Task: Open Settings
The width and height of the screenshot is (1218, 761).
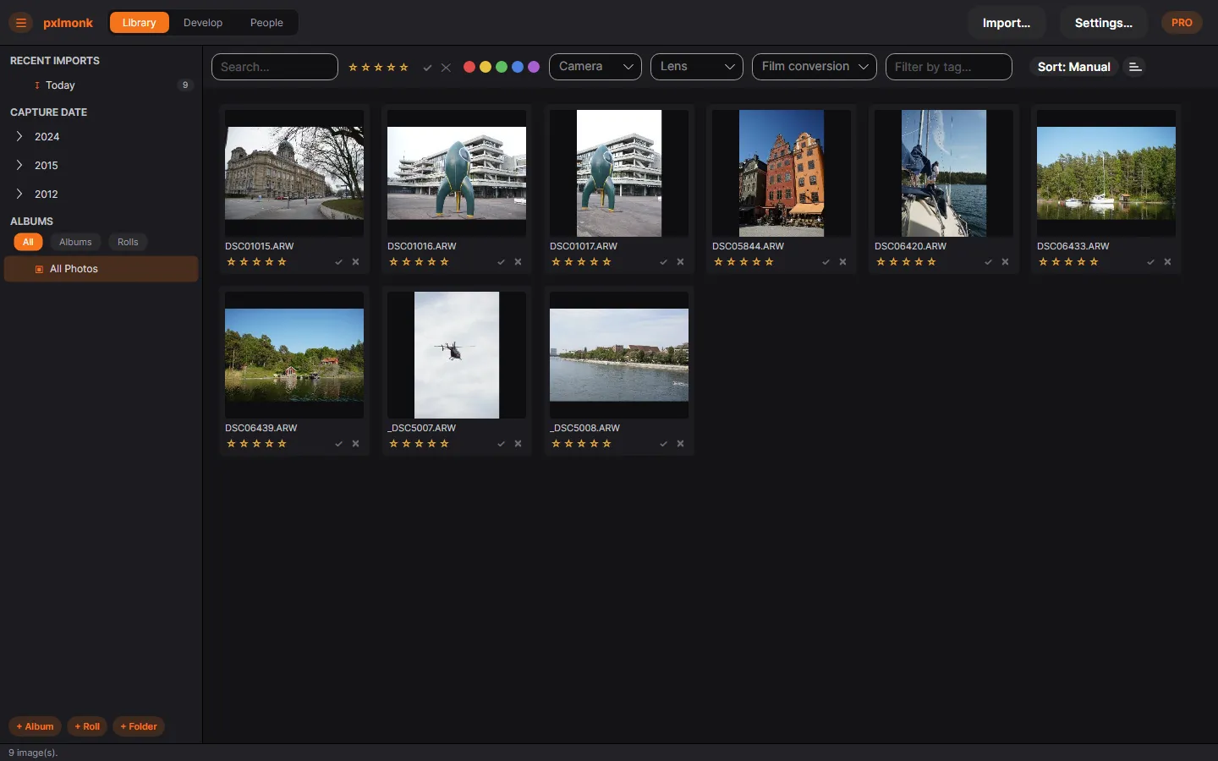Action: pyautogui.click(x=1103, y=23)
